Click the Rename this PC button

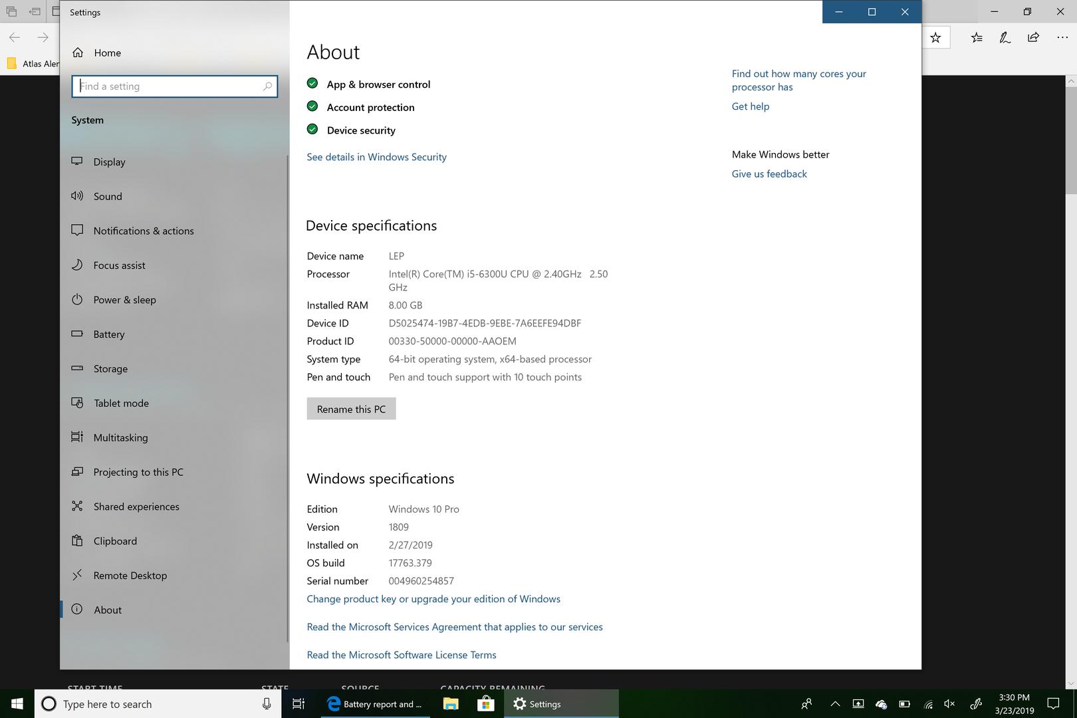[351, 409]
